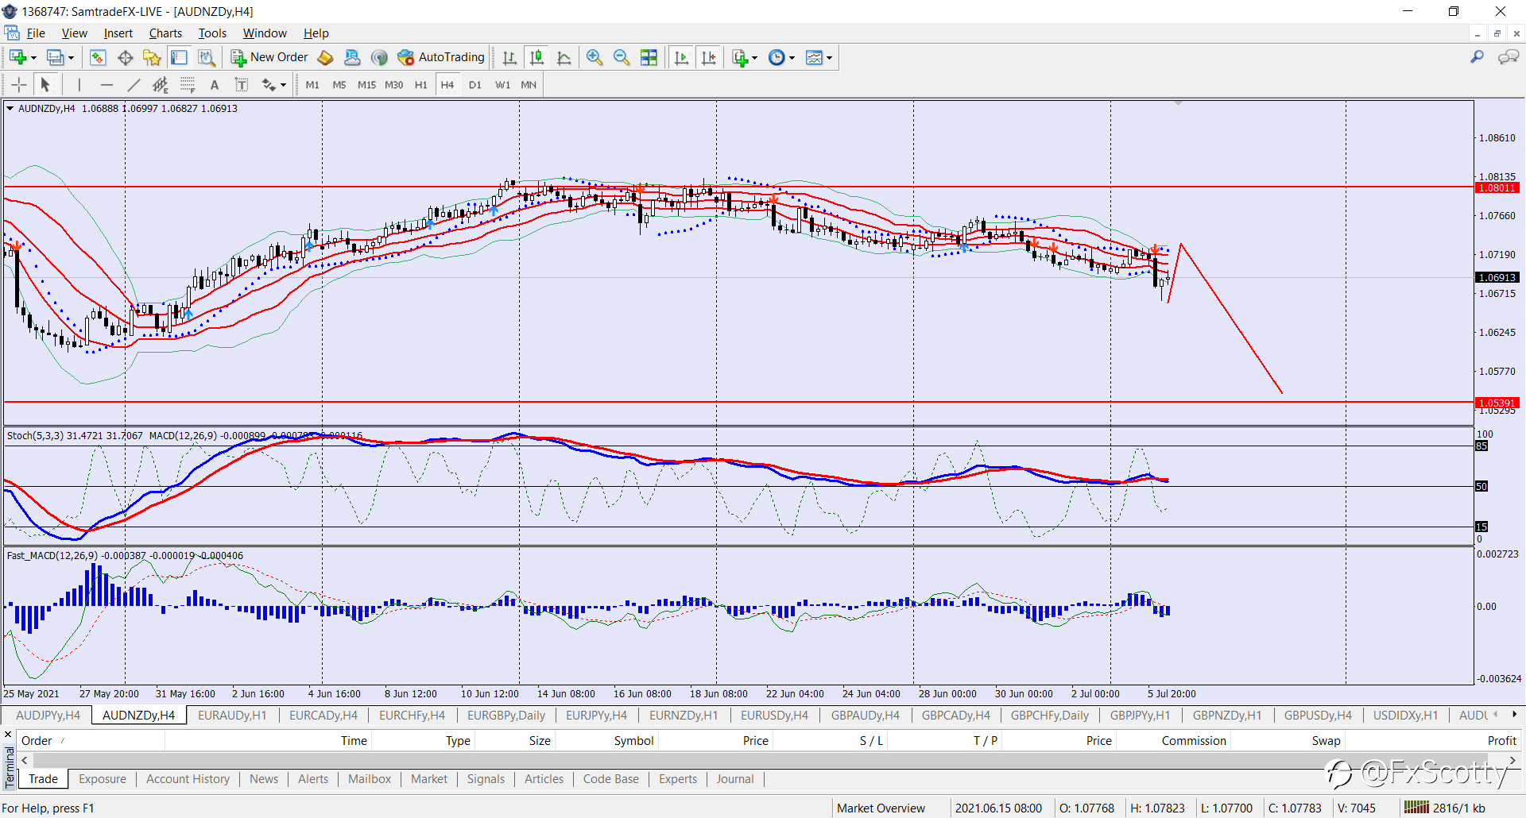The image size is (1526, 818).
Task: Open the Indicators list icon
Action: point(740,57)
